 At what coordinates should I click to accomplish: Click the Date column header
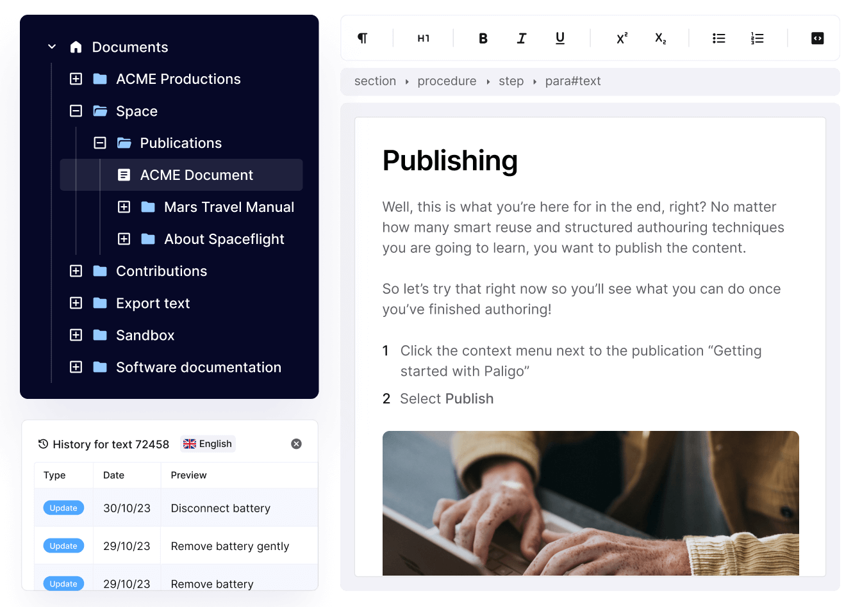[x=113, y=475]
